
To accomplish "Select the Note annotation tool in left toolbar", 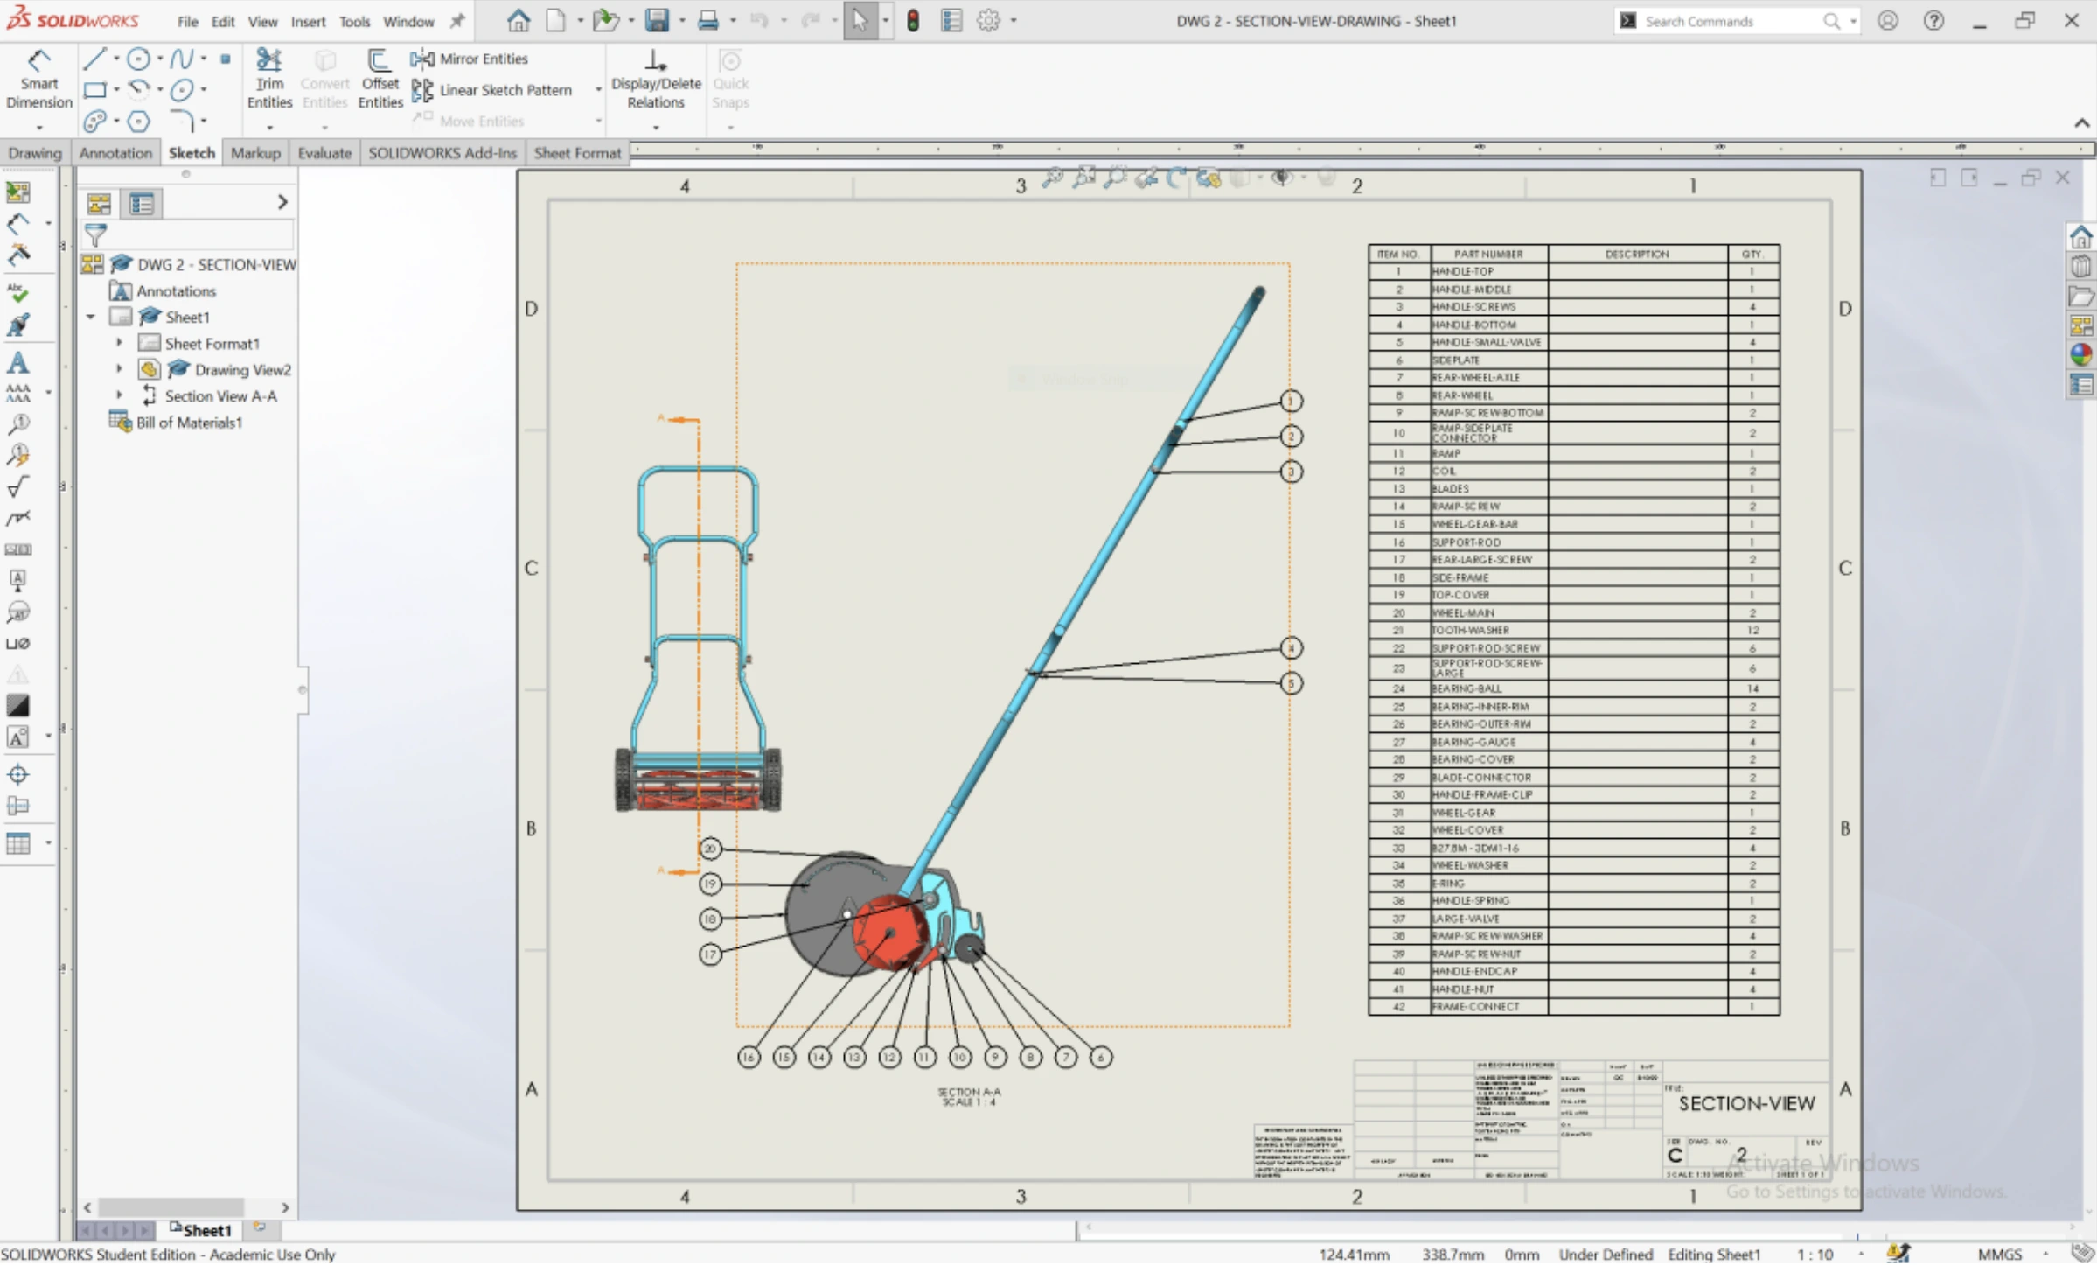I will 17,362.
